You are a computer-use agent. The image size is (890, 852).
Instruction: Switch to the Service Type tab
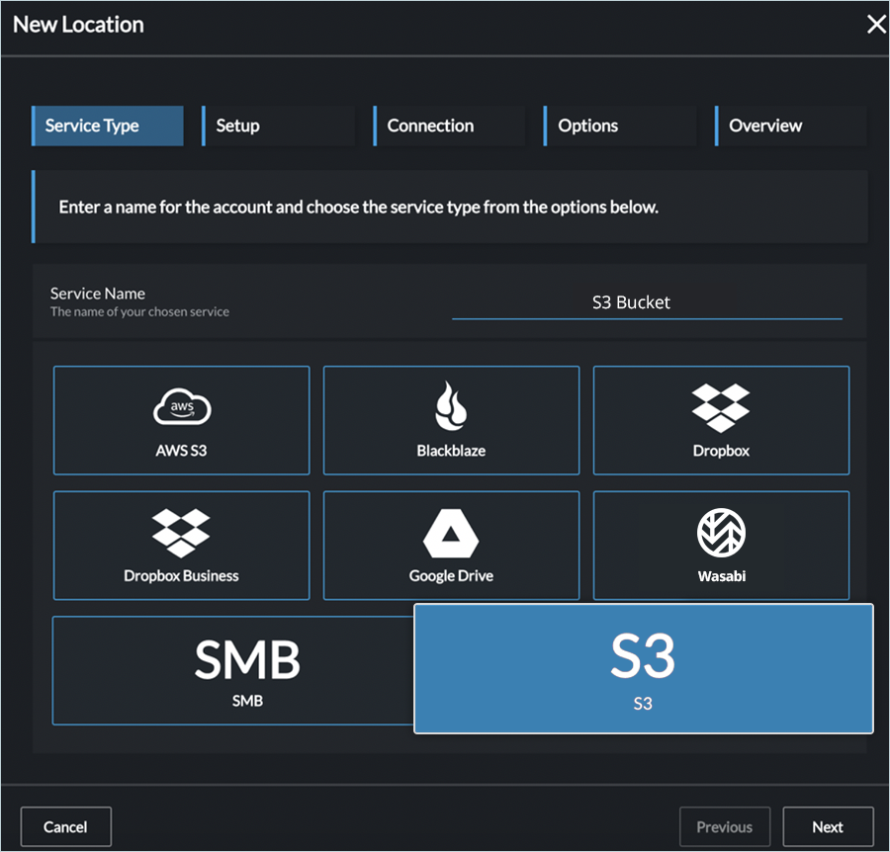[x=108, y=127]
